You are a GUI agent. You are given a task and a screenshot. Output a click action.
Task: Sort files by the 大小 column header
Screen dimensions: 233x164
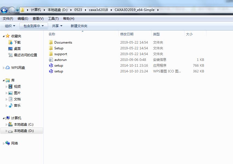click(x=189, y=34)
